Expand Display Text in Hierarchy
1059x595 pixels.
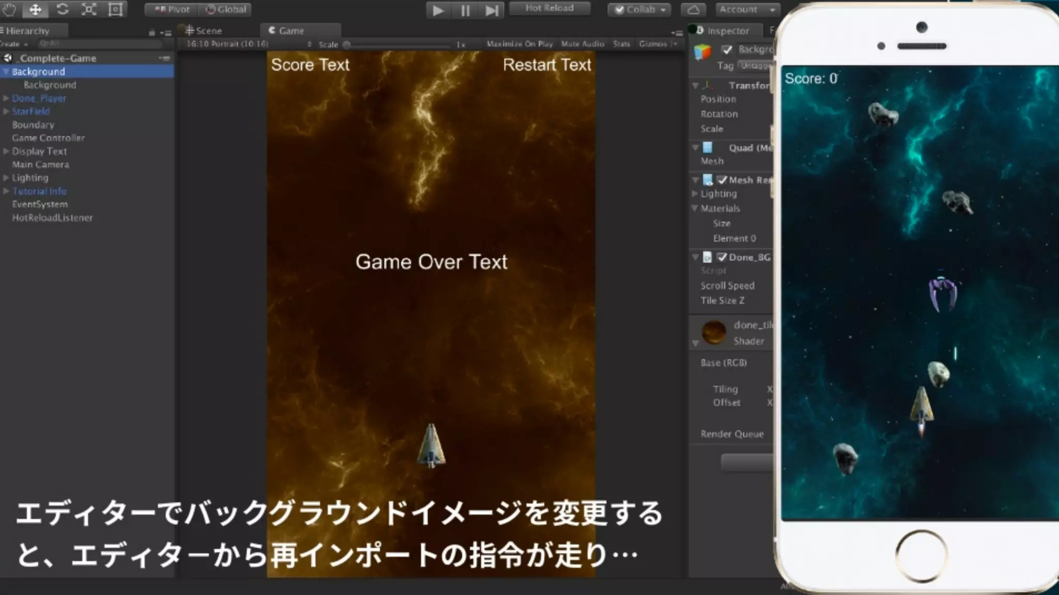pyautogui.click(x=6, y=151)
